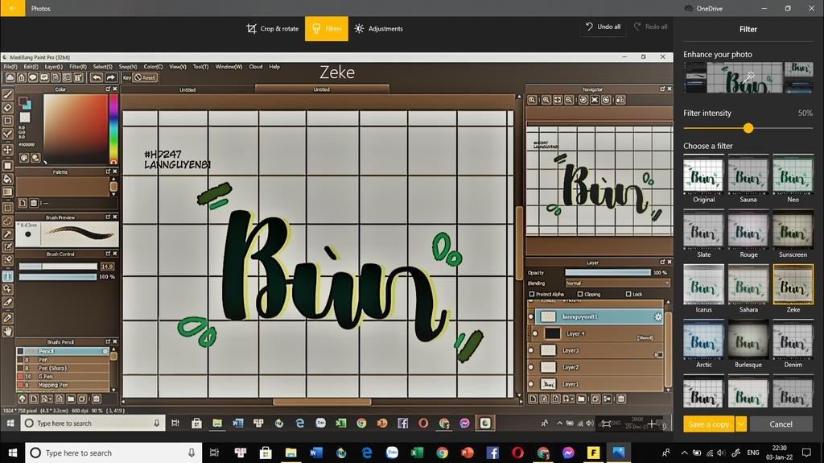Open the File(F) menu in MediBang

(10, 67)
